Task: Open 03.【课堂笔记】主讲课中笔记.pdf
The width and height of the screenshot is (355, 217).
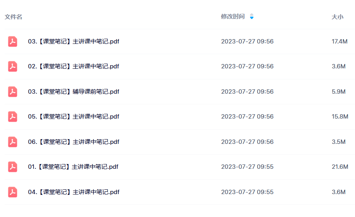Action: pyautogui.click(x=74, y=42)
